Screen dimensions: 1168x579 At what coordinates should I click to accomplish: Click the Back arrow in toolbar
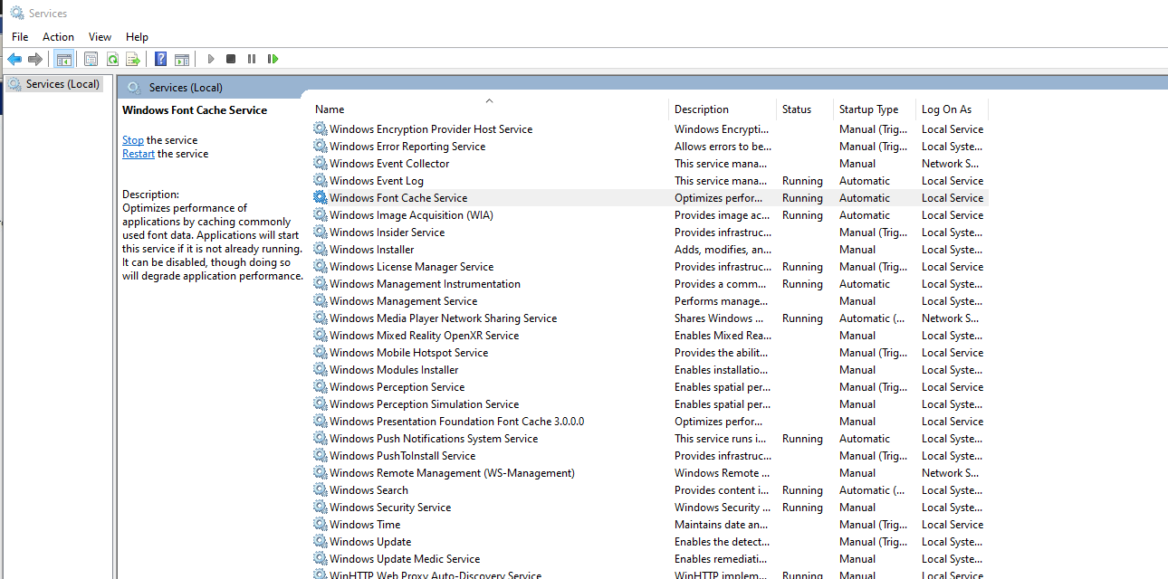(14, 59)
